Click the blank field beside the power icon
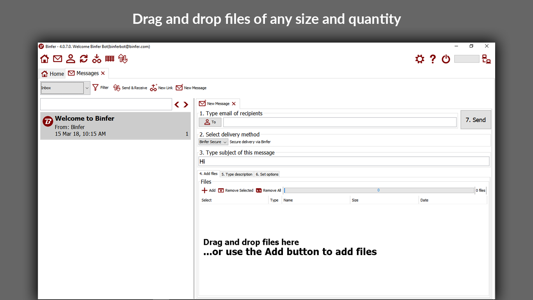The height and width of the screenshot is (300, 533). pyautogui.click(x=467, y=59)
